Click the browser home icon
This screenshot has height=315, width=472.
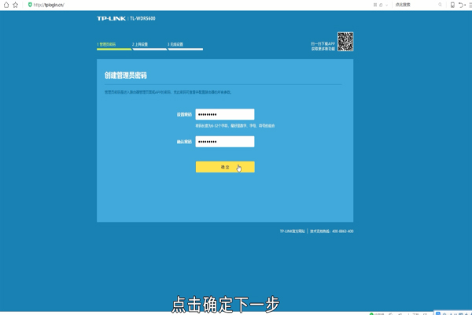6,5
